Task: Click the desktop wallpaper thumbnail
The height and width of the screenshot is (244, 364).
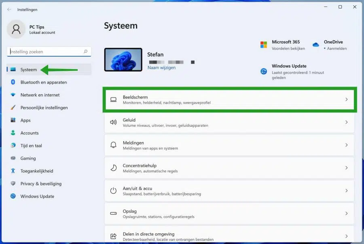Action: tap(123, 59)
